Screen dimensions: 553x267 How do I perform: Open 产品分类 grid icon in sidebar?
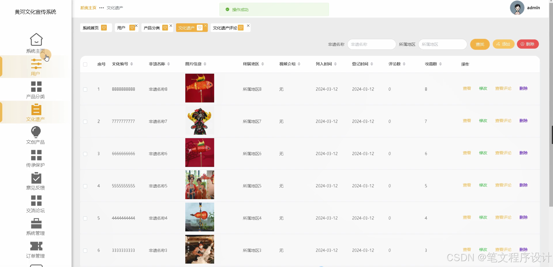coord(36,87)
